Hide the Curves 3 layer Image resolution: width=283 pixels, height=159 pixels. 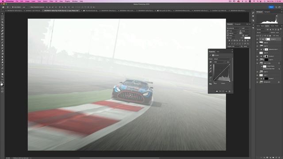pyautogui.click(x=257, y=39)
